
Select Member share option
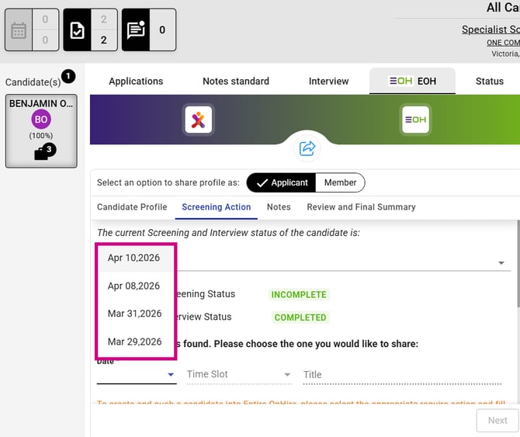tap(340, 182)
